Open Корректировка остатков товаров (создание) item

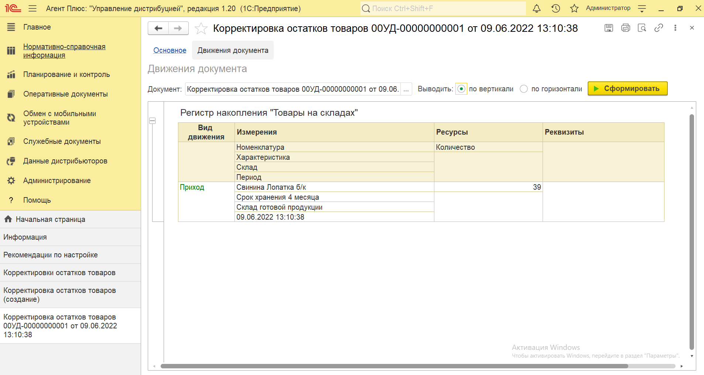[x=70, y=295]
